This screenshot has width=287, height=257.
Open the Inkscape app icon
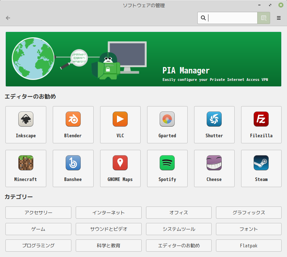click(x=26, y=119)
